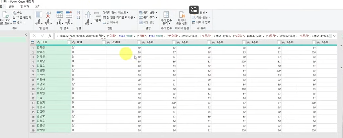Select row number 19
The width and height of the screenshot is (343, 138).
(33, 130)
